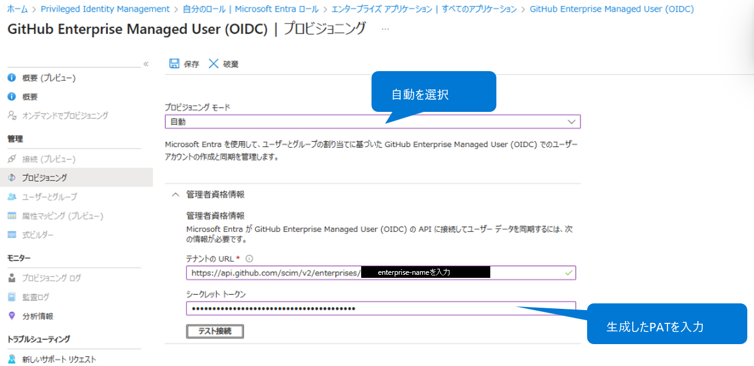This screenshot has width=754, height=366.
Task: Open Privileged Identity Management breadcrumb
Action: tap(105, 9)
